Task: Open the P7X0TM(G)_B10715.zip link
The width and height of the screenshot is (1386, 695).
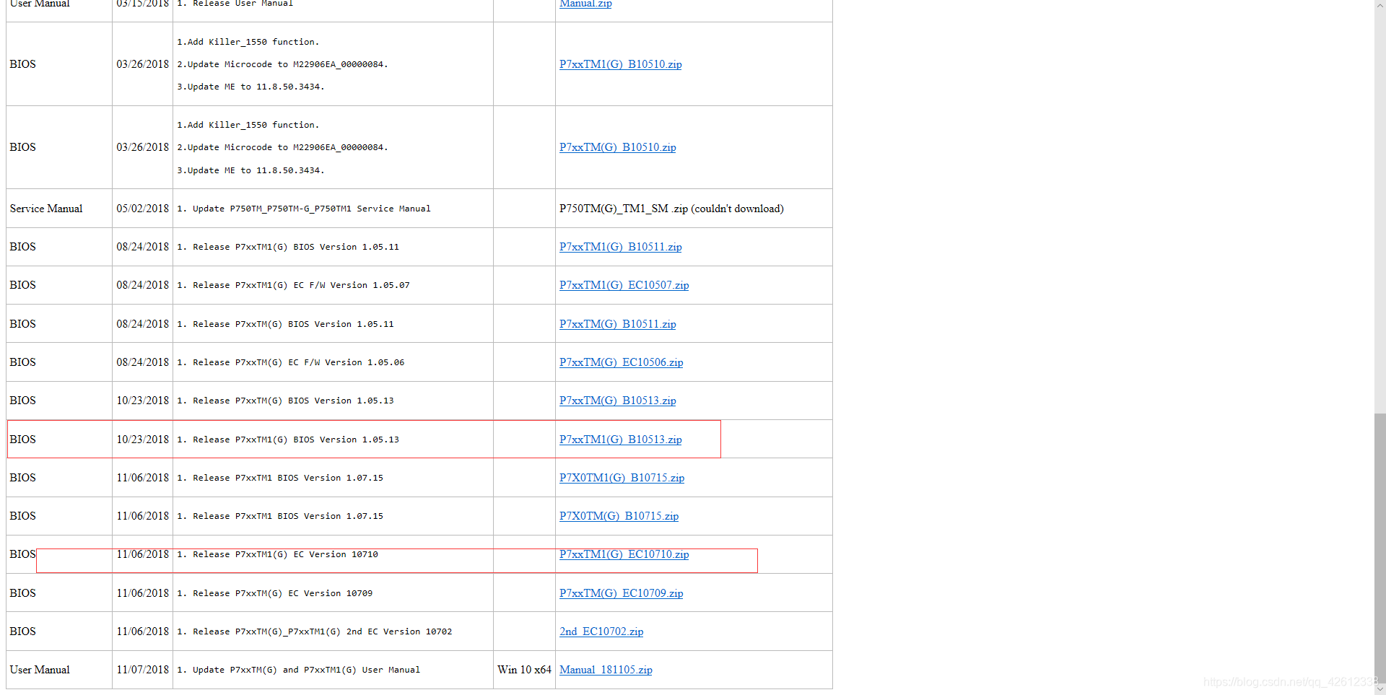Action: point(619,516)
